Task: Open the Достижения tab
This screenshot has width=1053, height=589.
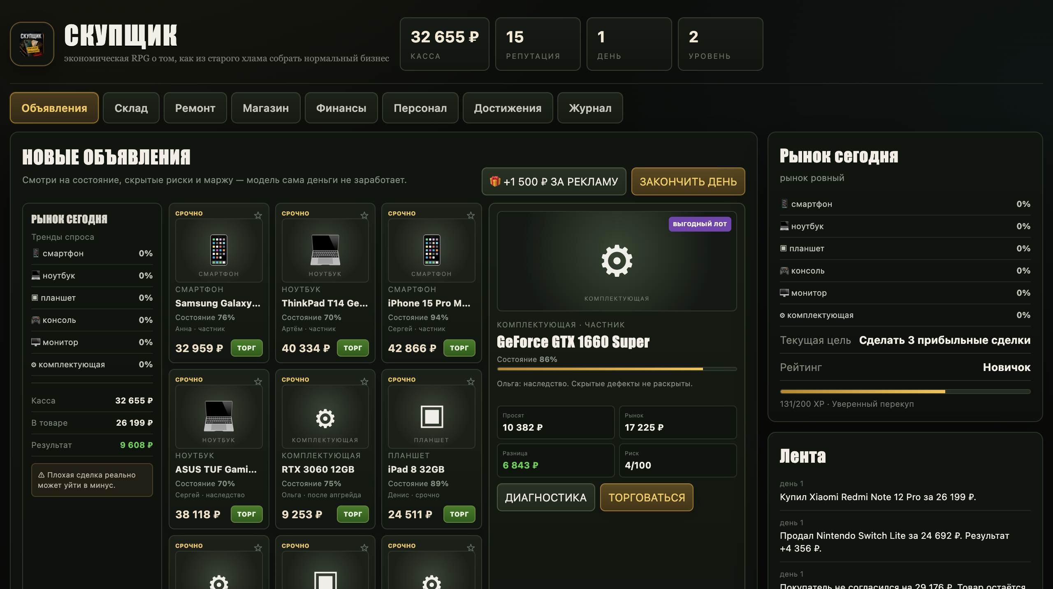Action: point(508,108)
